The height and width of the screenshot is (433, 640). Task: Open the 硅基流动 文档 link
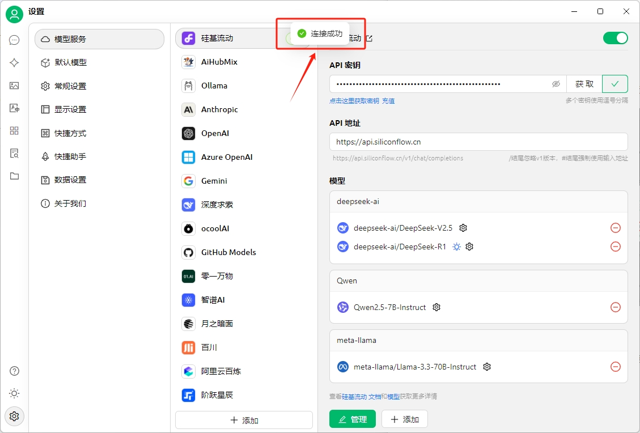click(361, 396)
